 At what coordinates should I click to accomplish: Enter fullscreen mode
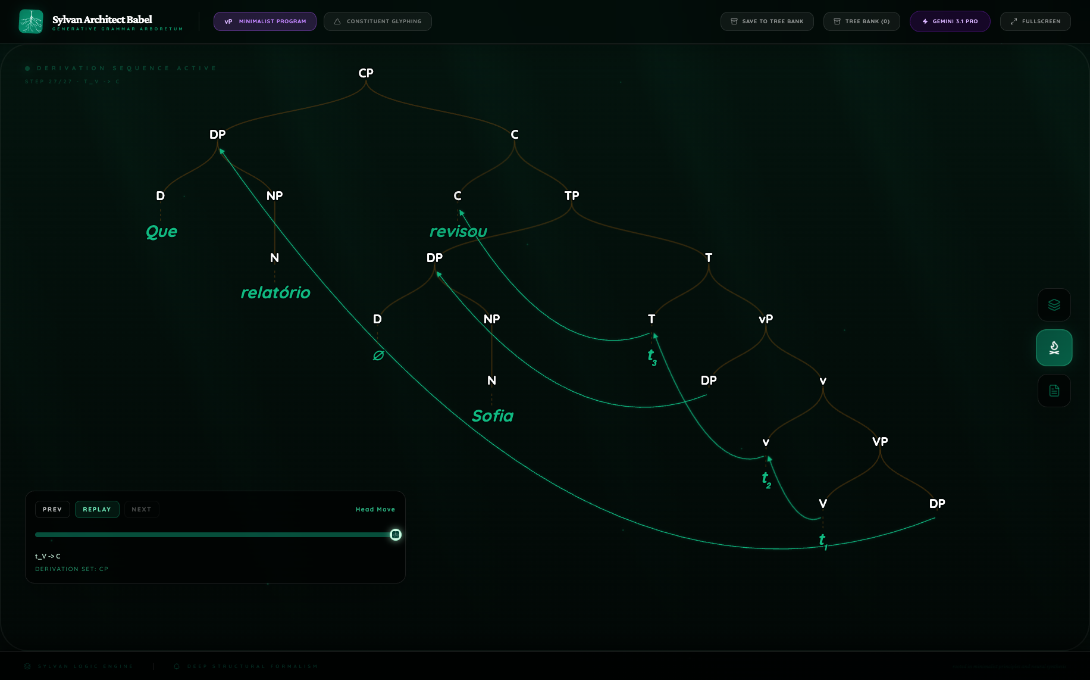pyautogui.click(x=1035, y=21)
